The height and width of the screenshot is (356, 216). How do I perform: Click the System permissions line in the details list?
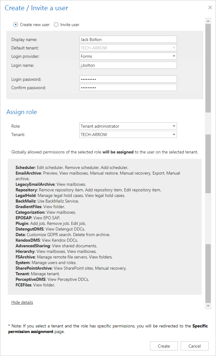[46, 262]
